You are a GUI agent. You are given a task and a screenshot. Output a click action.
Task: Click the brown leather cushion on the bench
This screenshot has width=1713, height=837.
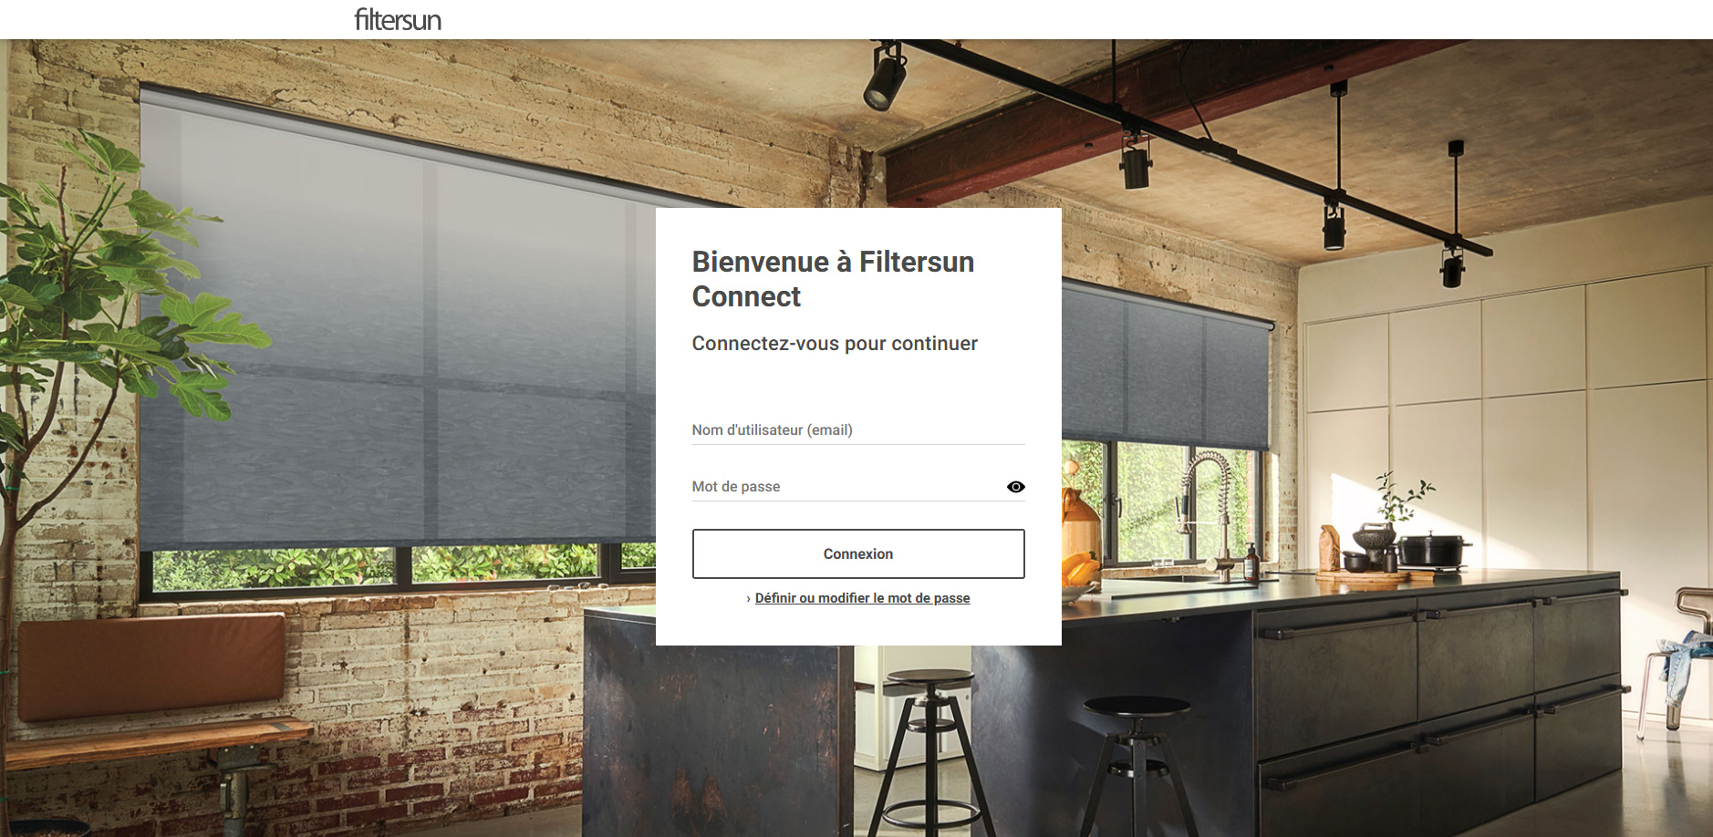151,665
